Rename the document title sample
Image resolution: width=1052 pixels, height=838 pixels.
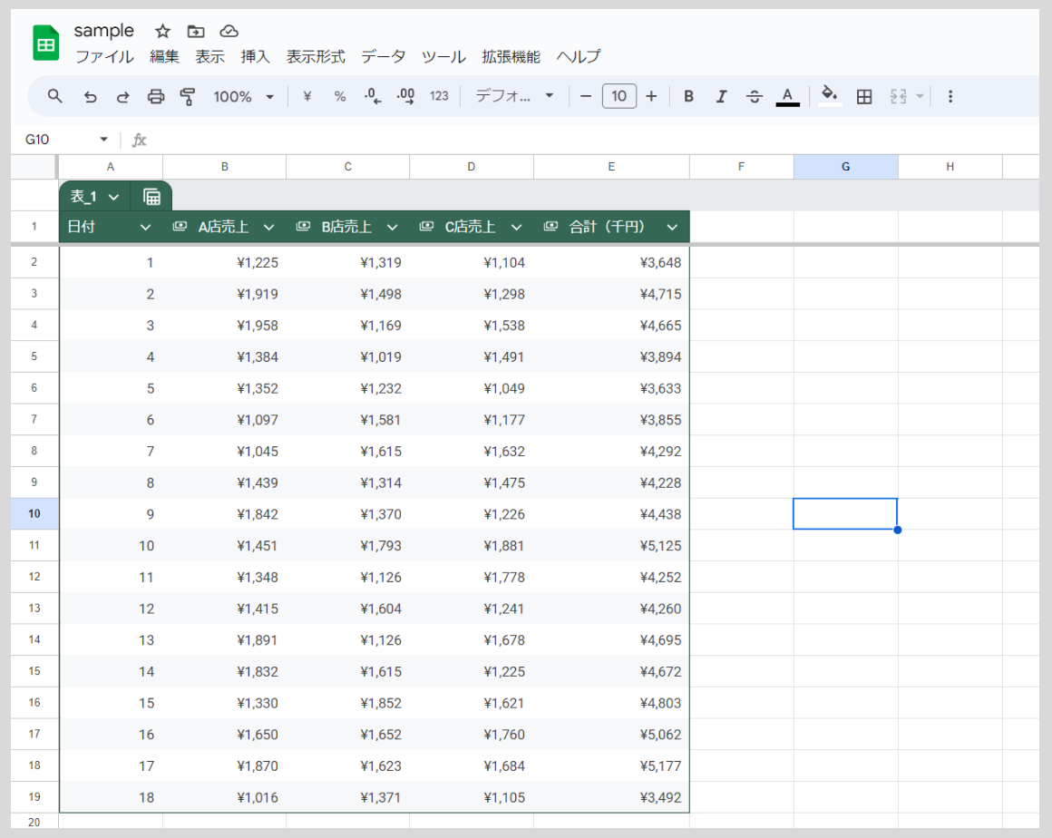(x=104, y=31)
